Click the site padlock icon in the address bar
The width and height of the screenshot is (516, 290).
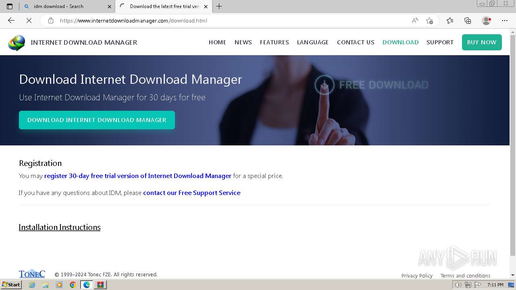tap(51, 21)
